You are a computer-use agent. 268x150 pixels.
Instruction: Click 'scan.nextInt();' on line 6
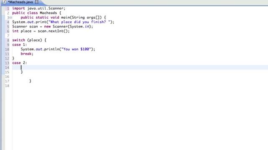tap(54, 31)
